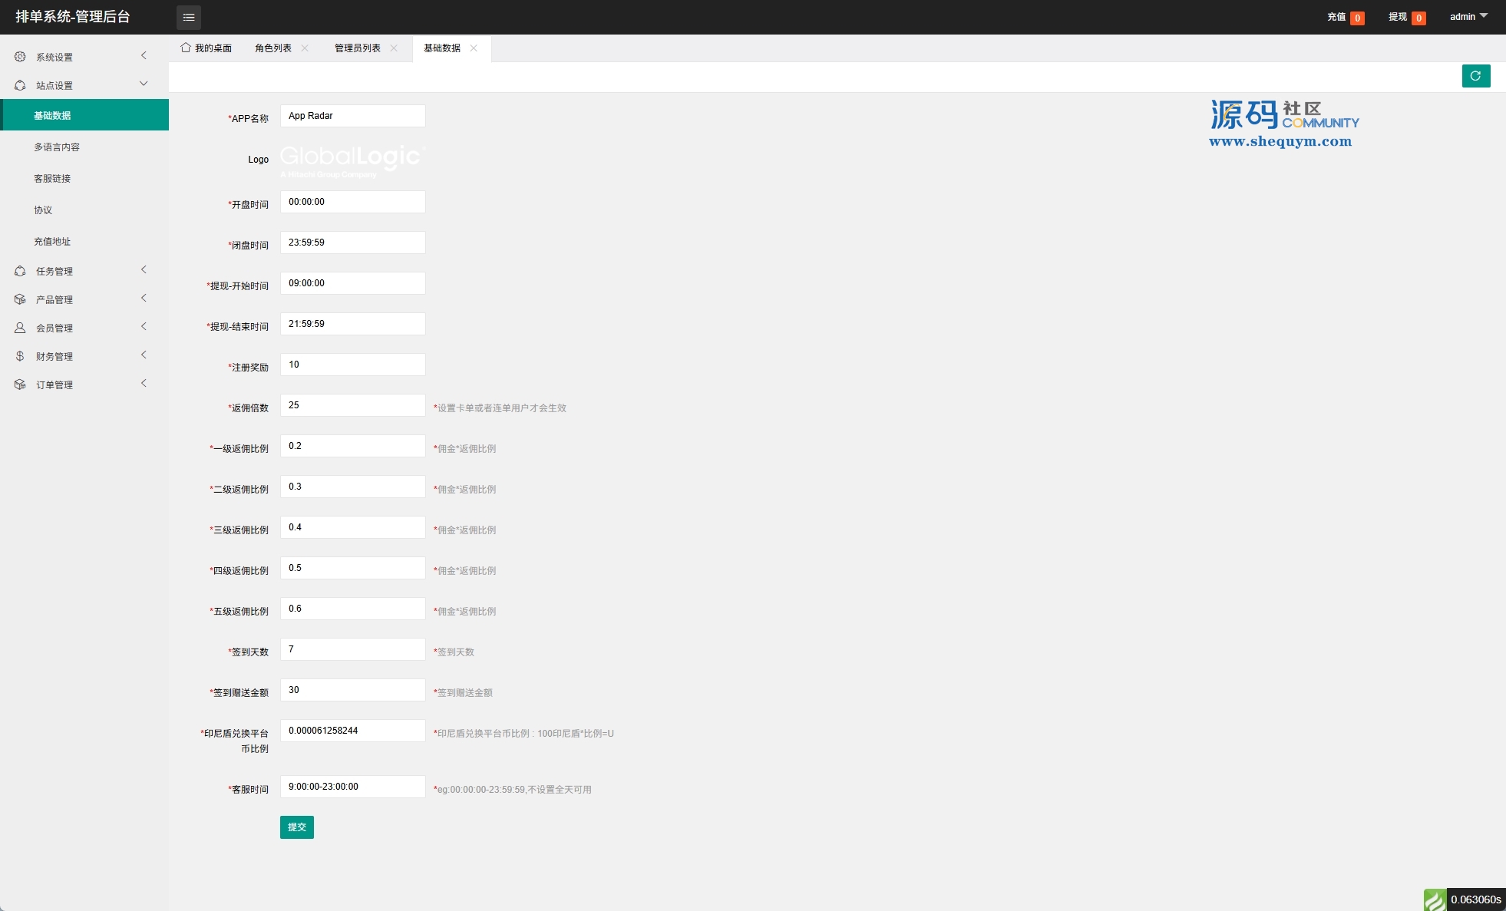Screen dimensions: 1506x911
Task: Click the green refresh icon button
Action: [1475, 76]
